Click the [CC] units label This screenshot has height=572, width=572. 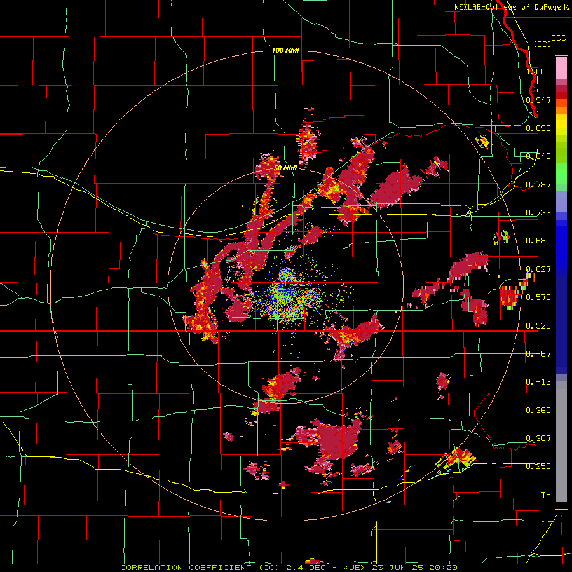542,44
